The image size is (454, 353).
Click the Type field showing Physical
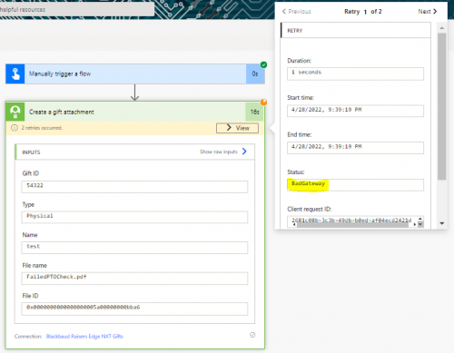134,217
